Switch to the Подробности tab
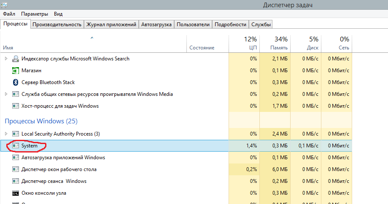Image resolution: width=388 pixels, height=204 pixels. click(230, 24)
